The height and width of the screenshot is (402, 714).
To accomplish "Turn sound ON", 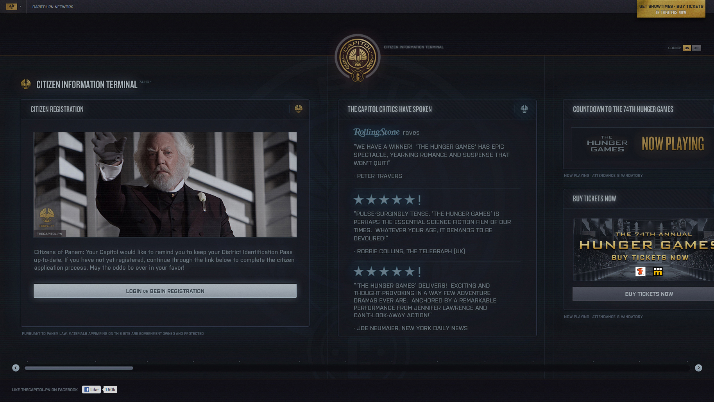I will click(687, 48).
